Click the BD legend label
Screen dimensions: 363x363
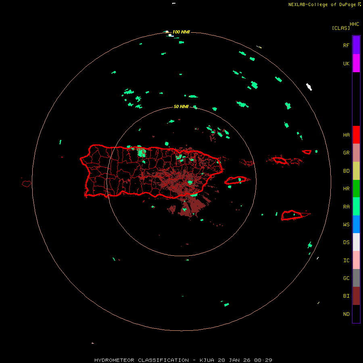346,171
